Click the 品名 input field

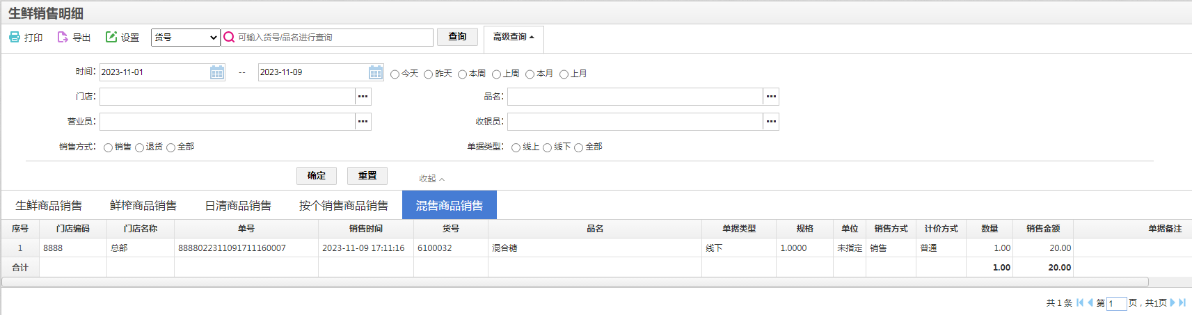coord(635,97)
